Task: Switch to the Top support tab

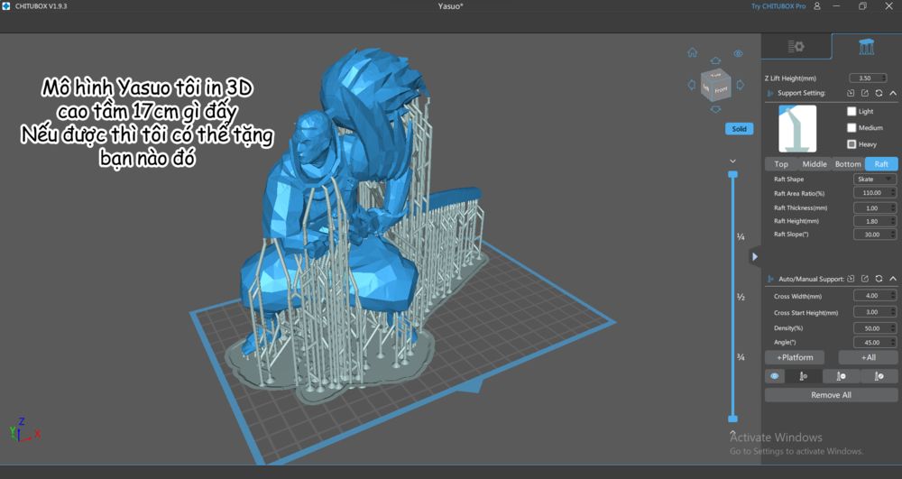Action: coord(781,164)
